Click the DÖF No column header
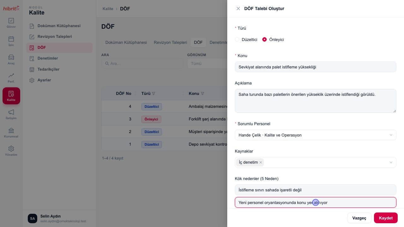Viewport: 404px width, 227px height. 123,94
